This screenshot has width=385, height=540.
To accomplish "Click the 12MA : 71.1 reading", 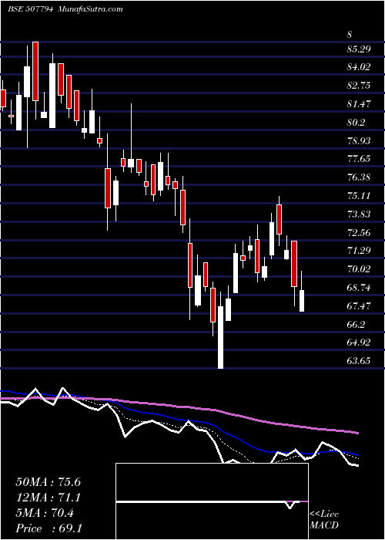I will point(48,498).
